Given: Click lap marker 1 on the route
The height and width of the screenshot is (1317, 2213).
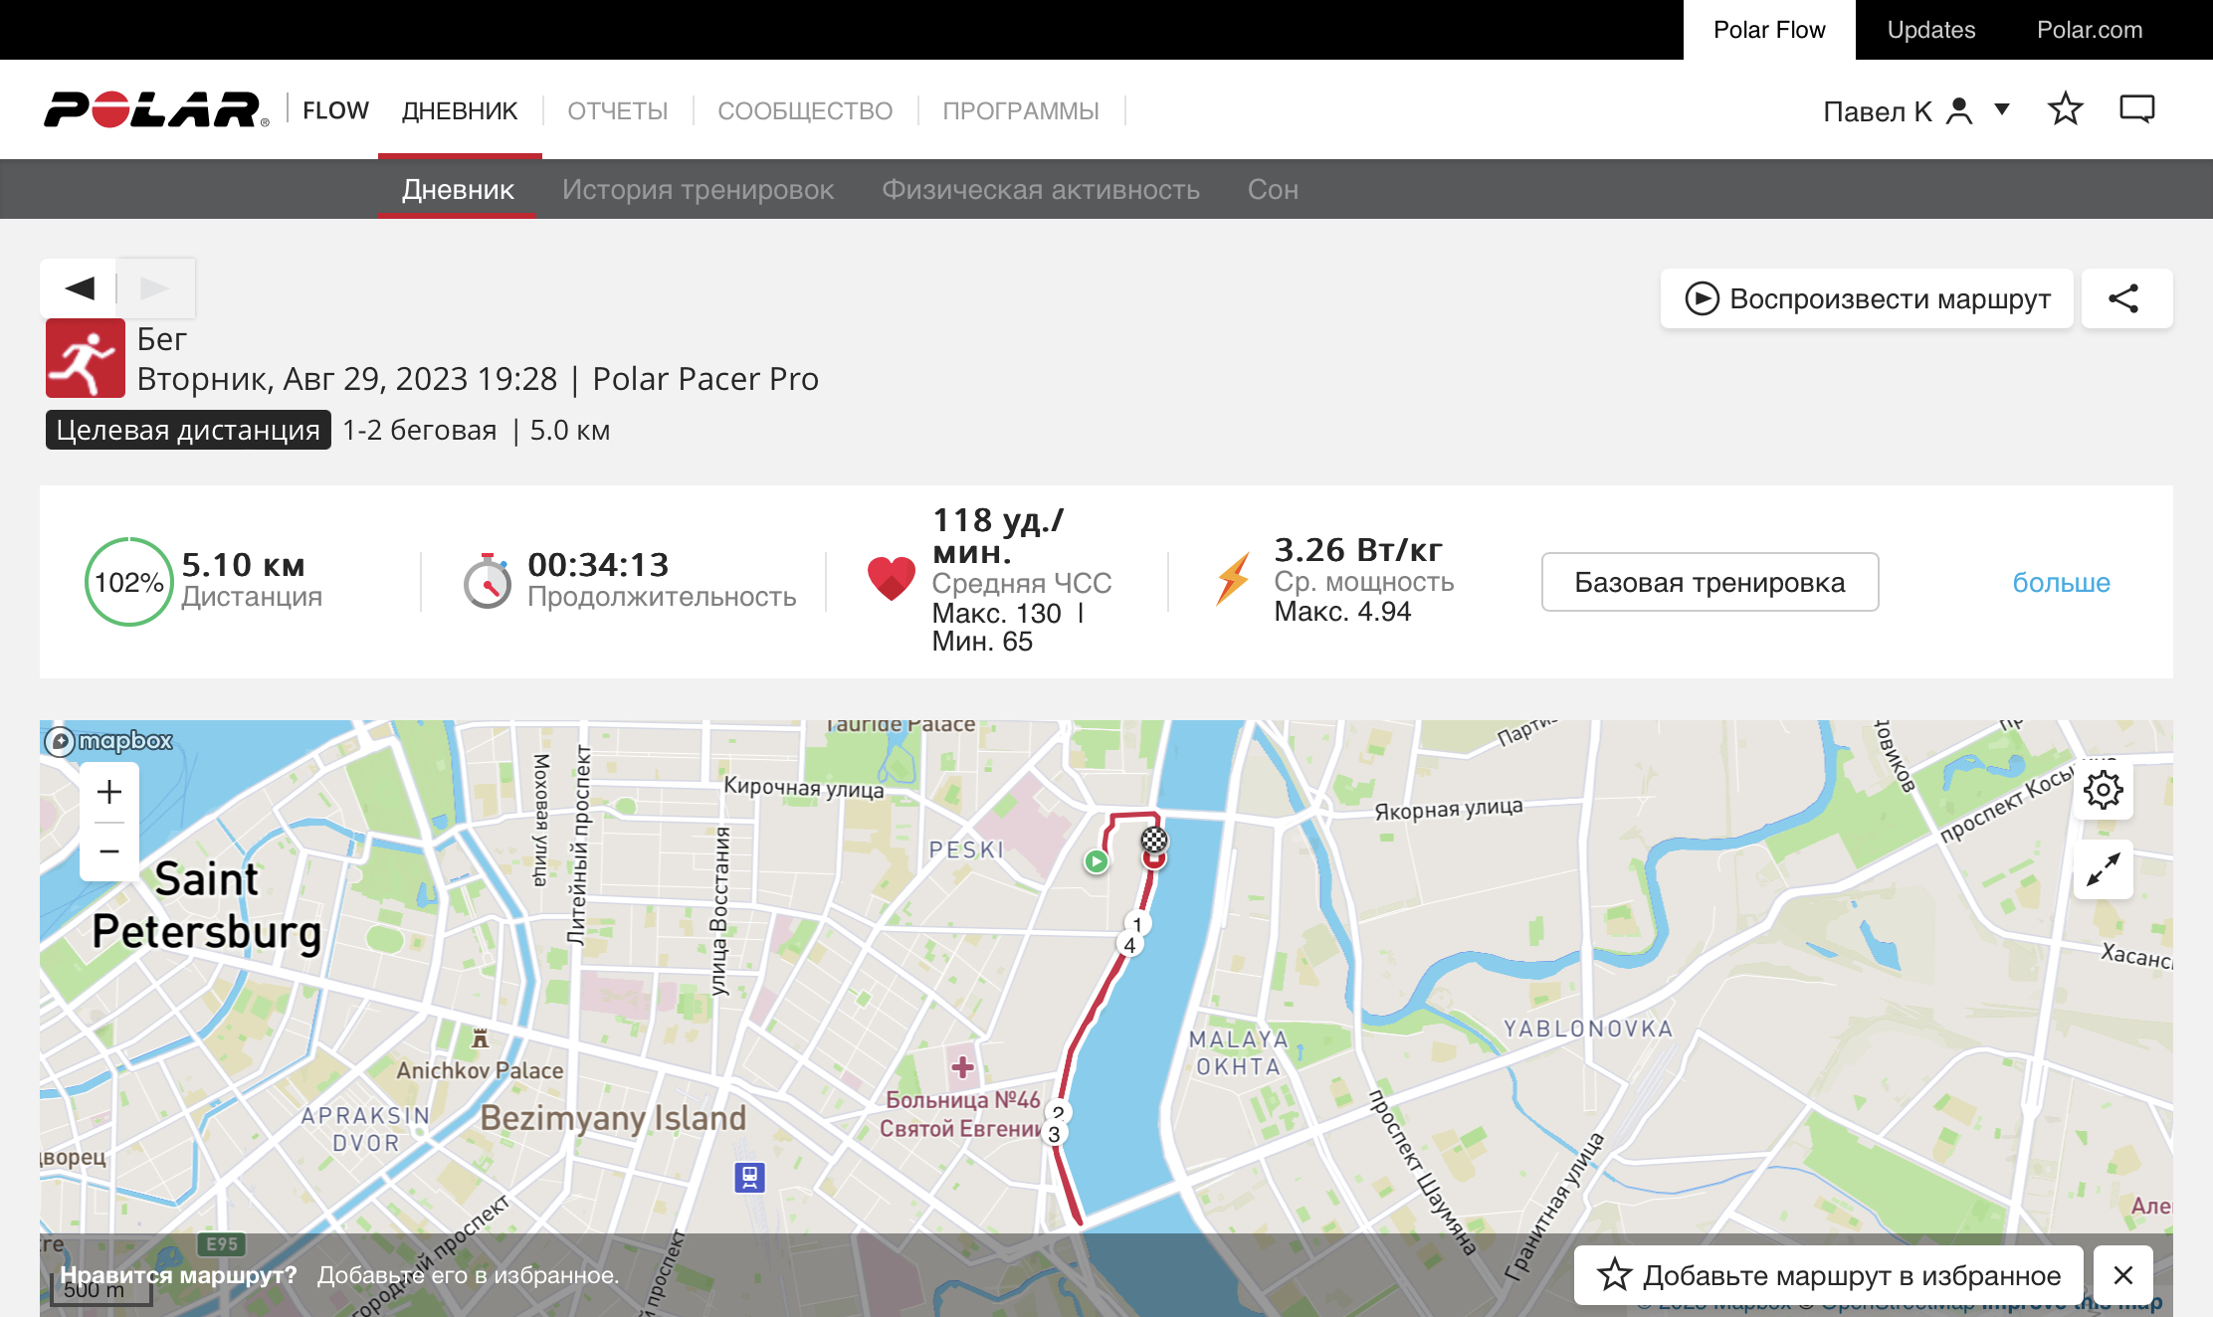Looking at the screenshot, I should tap(1137, 924).
